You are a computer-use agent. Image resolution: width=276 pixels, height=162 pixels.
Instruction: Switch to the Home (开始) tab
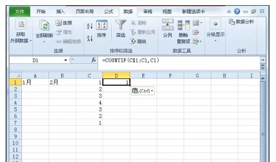pyautogui.click(x=41, y=12)
